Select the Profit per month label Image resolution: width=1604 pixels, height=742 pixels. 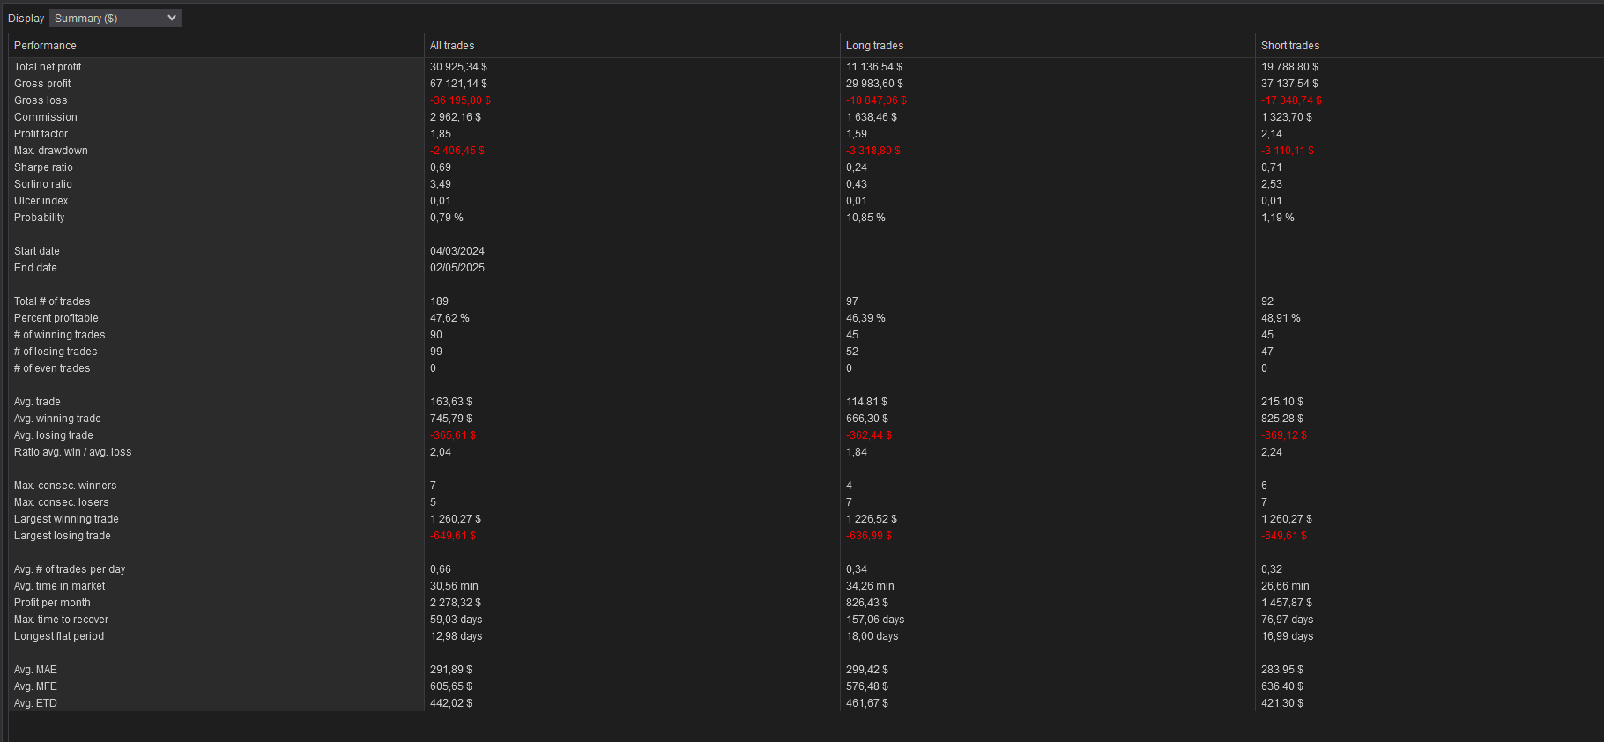(52, 603)
